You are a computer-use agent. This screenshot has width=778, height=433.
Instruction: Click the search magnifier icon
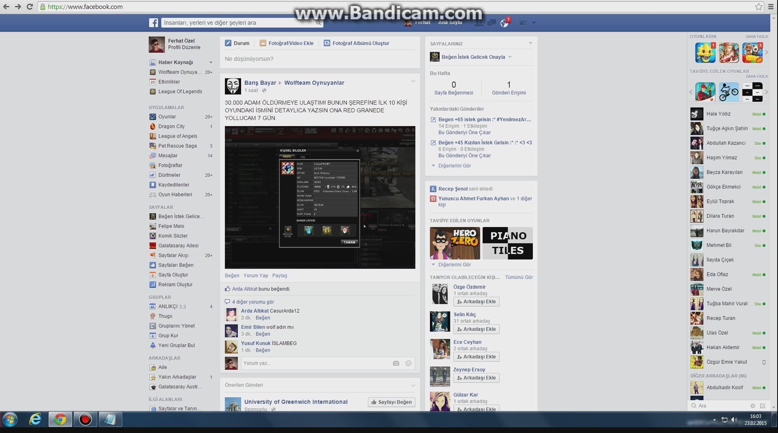pyautogui.click(x=319, y=23)
